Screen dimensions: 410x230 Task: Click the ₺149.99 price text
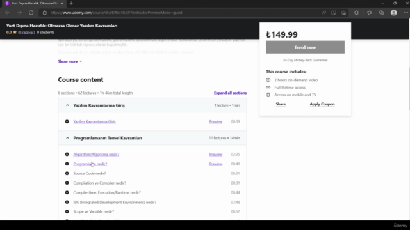pos(282,34)
